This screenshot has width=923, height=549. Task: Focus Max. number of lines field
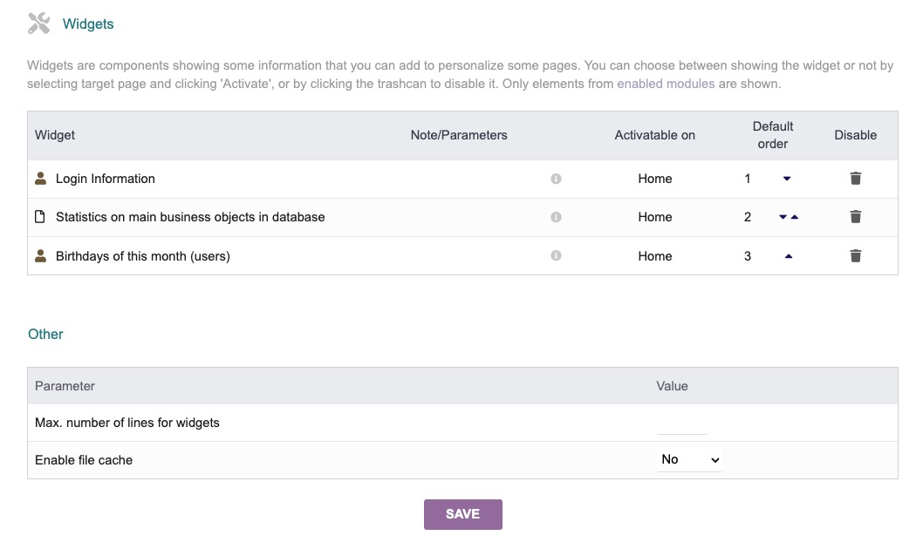pos(682,424)
